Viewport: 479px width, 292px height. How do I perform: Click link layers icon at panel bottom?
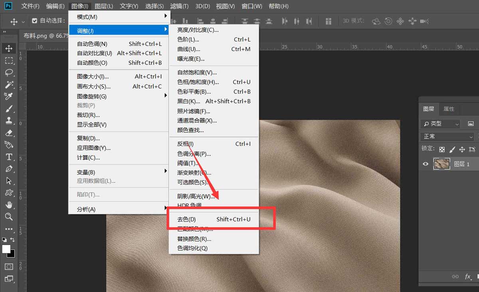455,276
